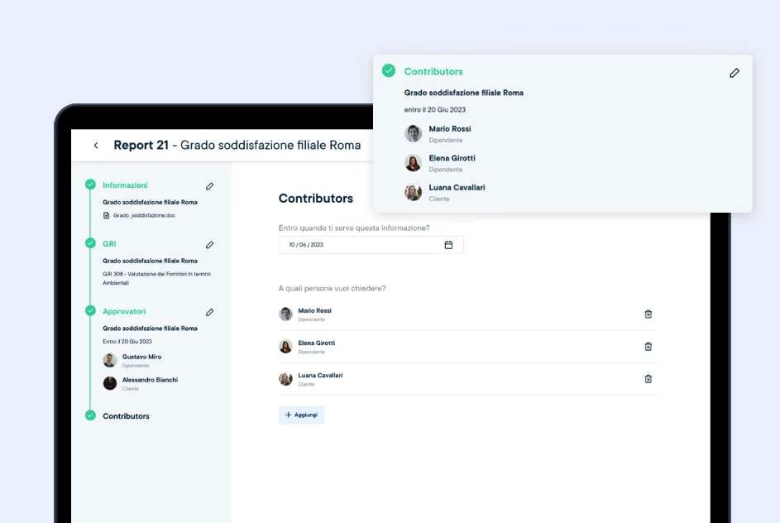Click the green check next to sidebar Contributors
Viewport: 780px width, 523px height.
[90, 415]
